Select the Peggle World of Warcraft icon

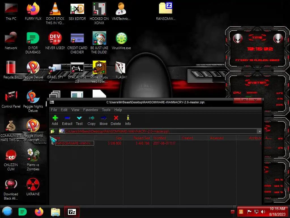[x=33, y=131]
